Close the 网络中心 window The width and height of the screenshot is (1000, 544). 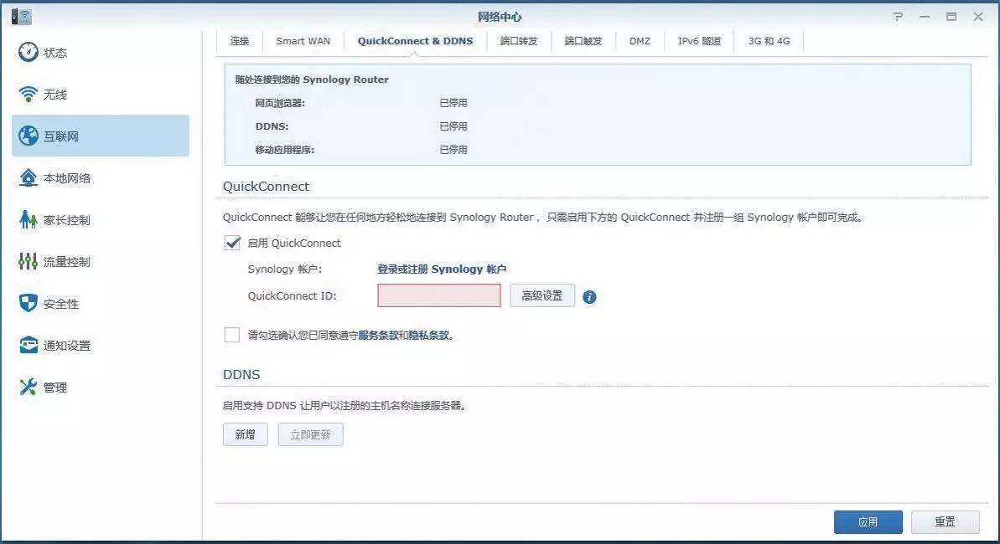(977, 17)
